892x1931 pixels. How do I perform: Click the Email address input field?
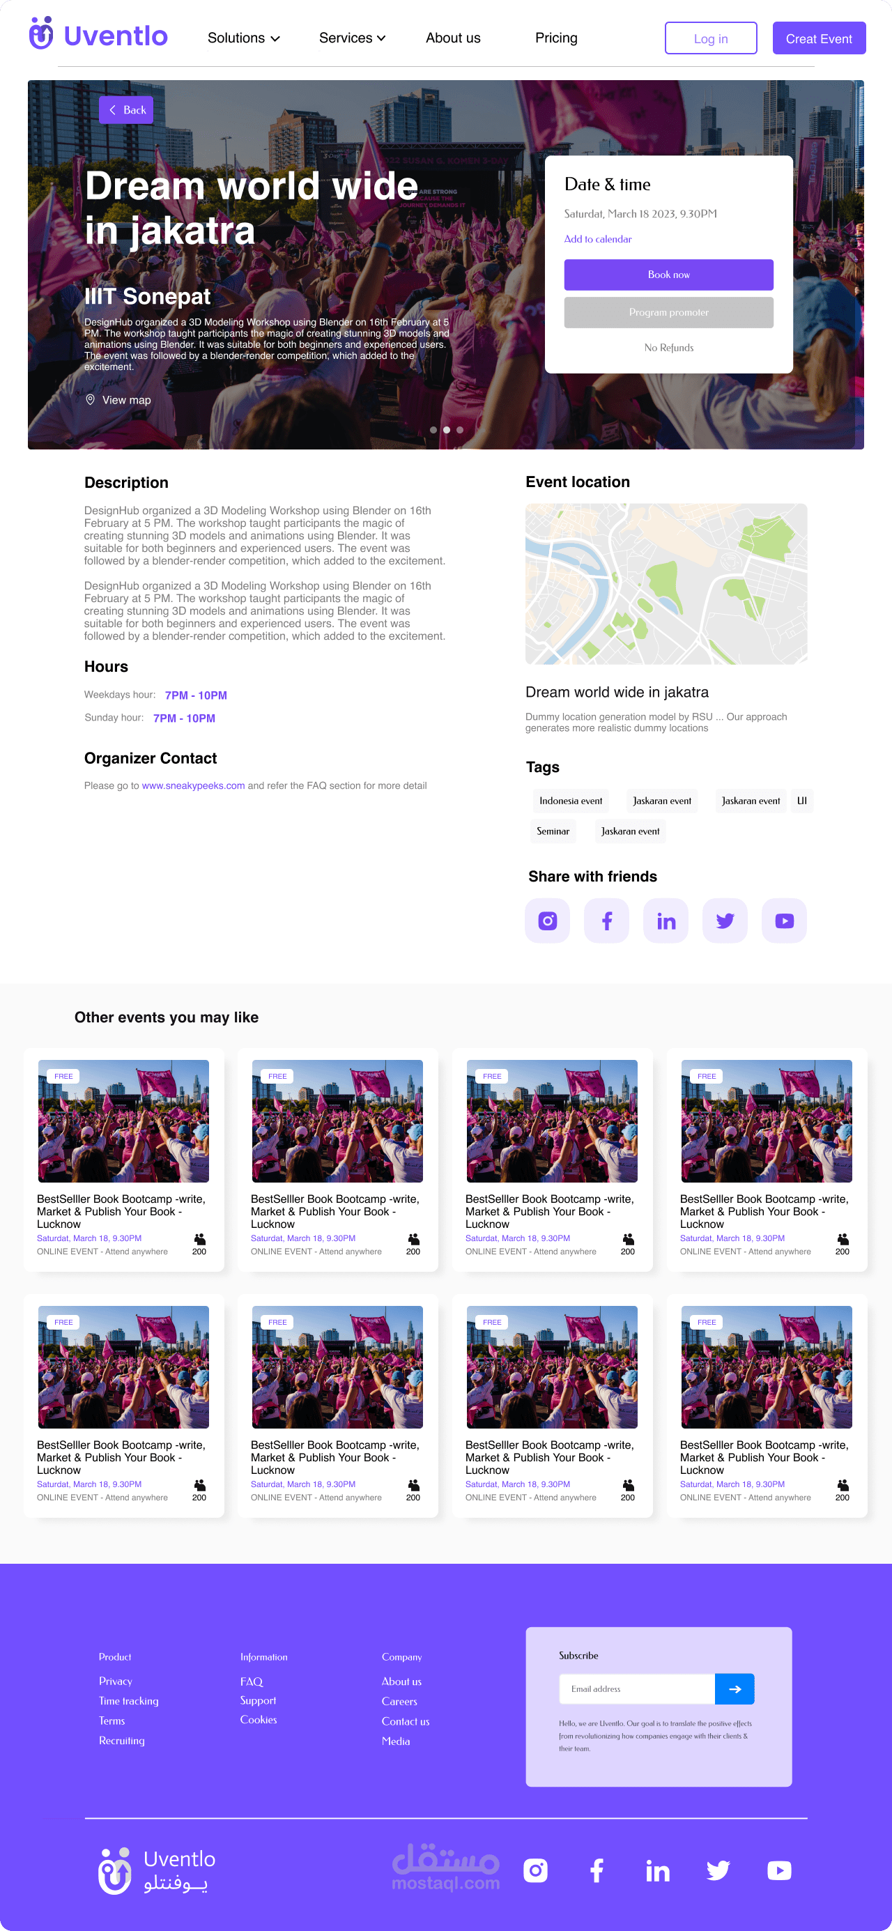coord(637,1689)
